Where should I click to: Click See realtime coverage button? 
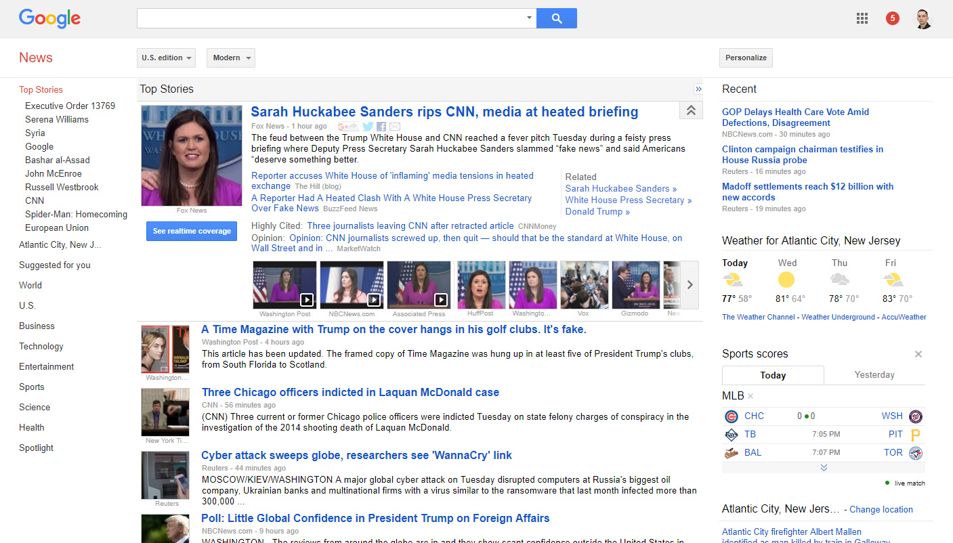tap(192, 232)
